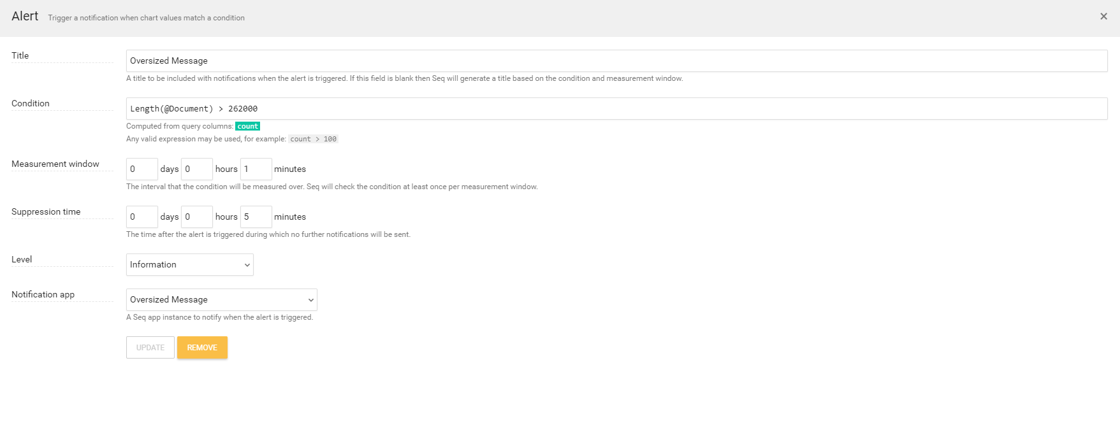Open the Level dropdown showing Information
The height and width of the screenshot is (428, 1120).
[x=189, y=264]
